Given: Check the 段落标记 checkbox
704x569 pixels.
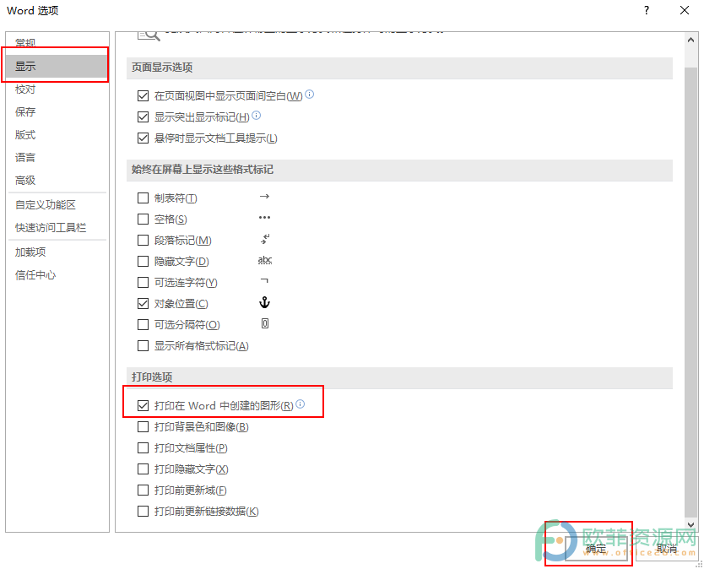Looking at the screenshot, I should click(143, 241).
